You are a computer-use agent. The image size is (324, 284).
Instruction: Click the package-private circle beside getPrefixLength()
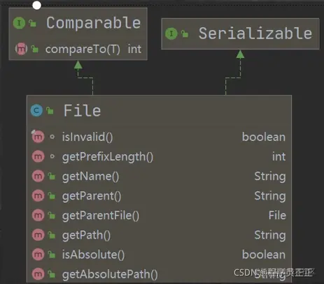click(x=52, y=156)
